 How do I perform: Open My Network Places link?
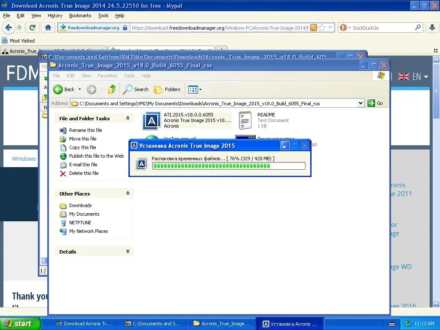89,231
